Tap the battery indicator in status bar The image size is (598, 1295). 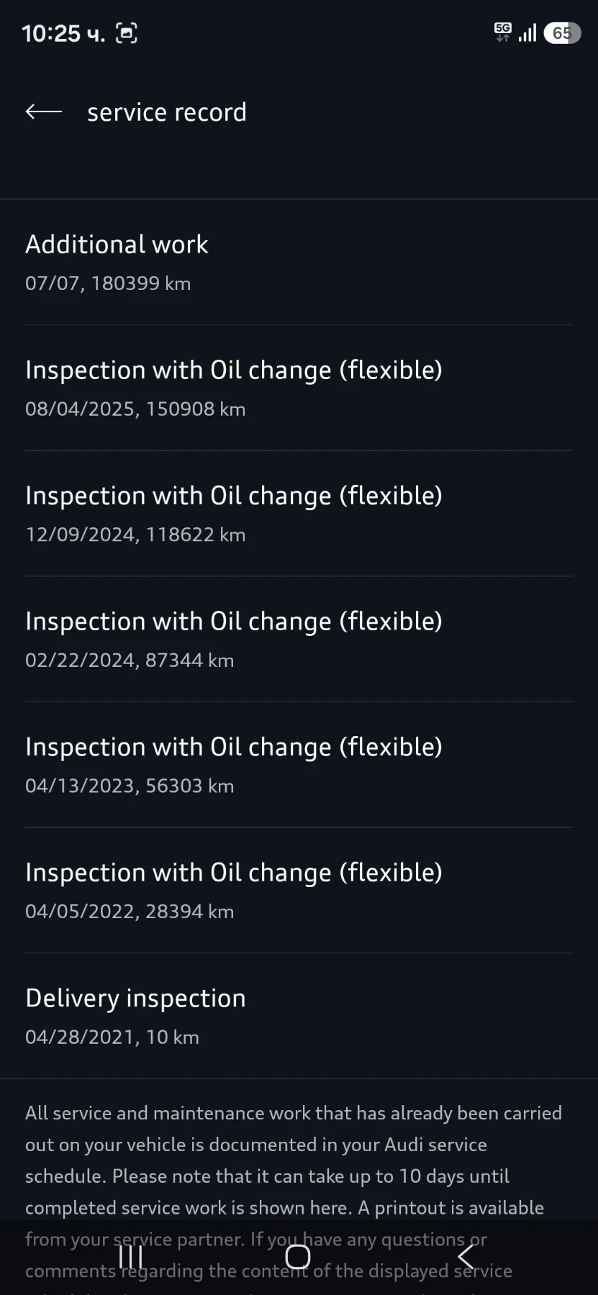click(562, 32)
